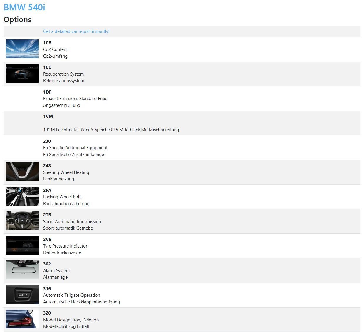Click the Steering Wheel Heating thumbnail
Screen dimensions: 364x332
[x=22, y=172]
